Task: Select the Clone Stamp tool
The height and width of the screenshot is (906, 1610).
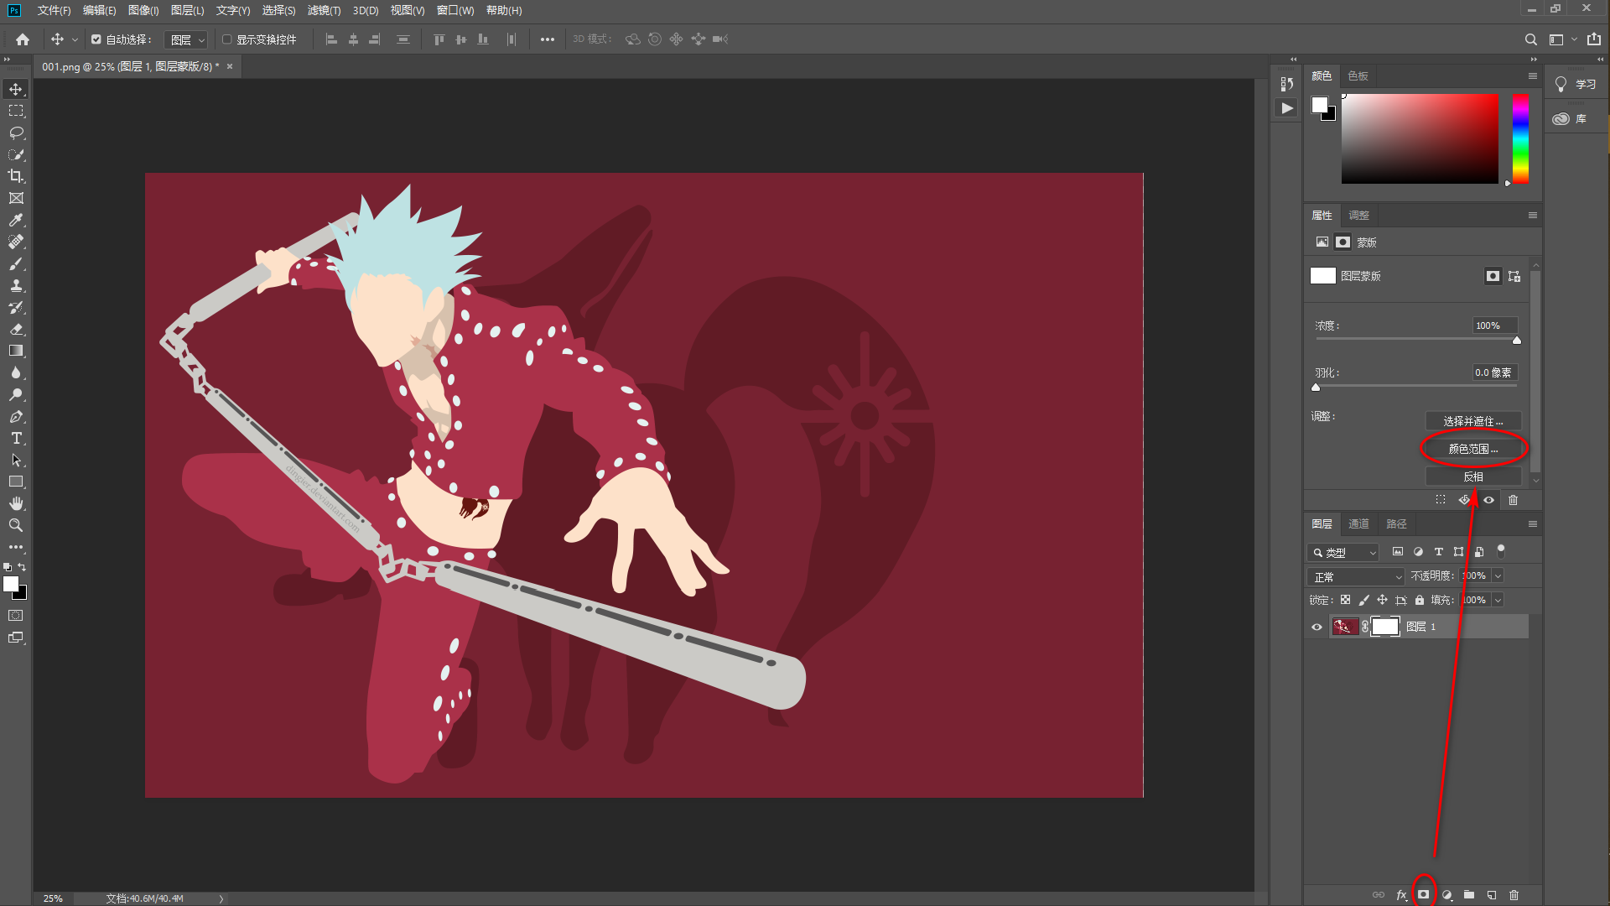Action: click(x=16, y=285)
